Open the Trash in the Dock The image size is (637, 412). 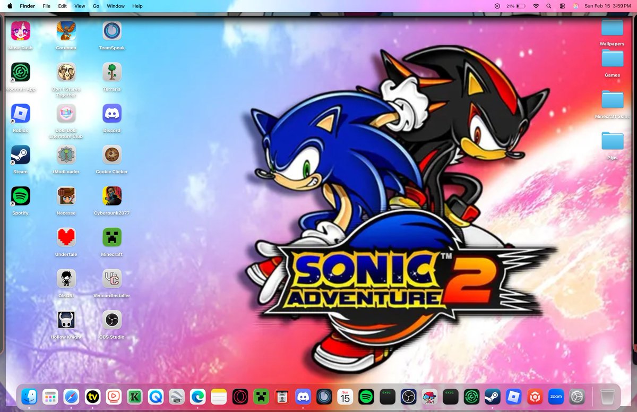608,396
